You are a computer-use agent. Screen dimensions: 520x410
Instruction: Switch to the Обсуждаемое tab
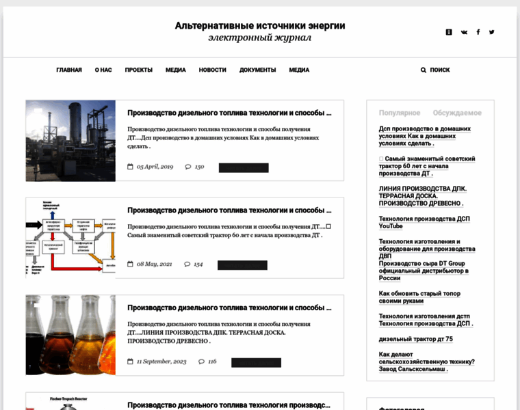457,113
